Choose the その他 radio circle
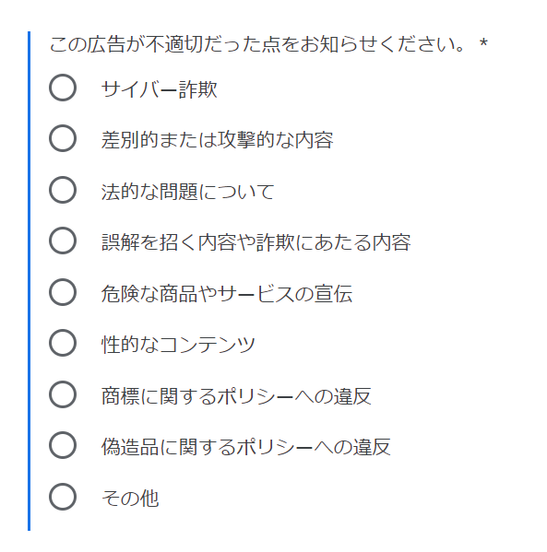Viewport: 547px width, 552px height. point(63,497)
